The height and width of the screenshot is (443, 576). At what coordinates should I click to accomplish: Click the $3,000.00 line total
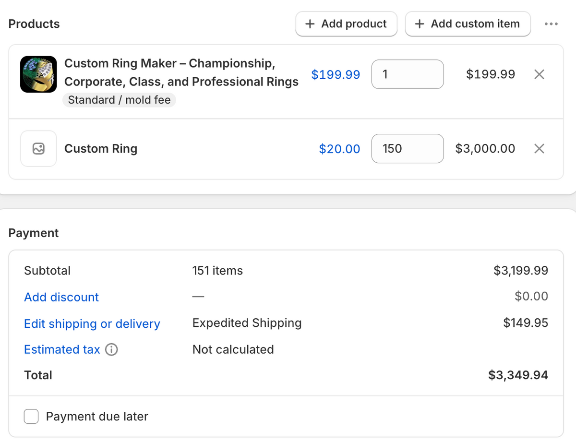point(485,149)
